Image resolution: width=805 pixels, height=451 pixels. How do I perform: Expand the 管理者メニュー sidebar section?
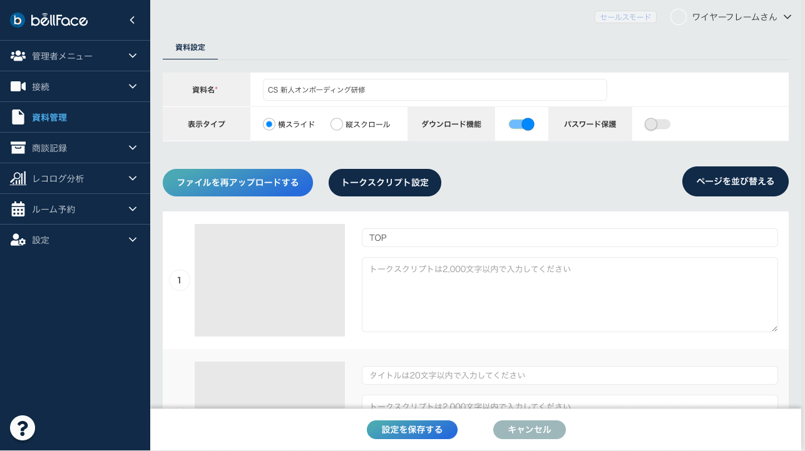pos(132,56)
